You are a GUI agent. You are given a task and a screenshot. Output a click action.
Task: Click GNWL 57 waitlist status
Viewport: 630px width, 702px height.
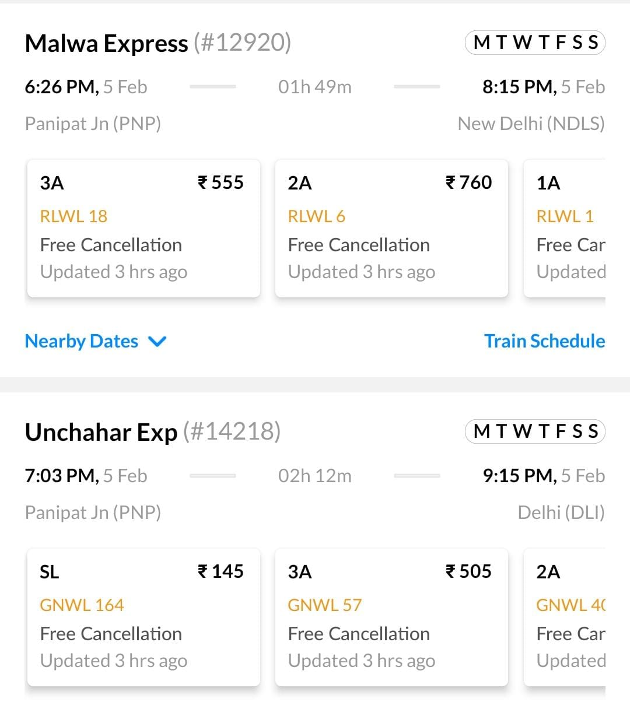point(324,605)
